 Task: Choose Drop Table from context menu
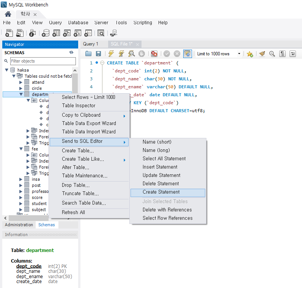[x=89, y=185]
